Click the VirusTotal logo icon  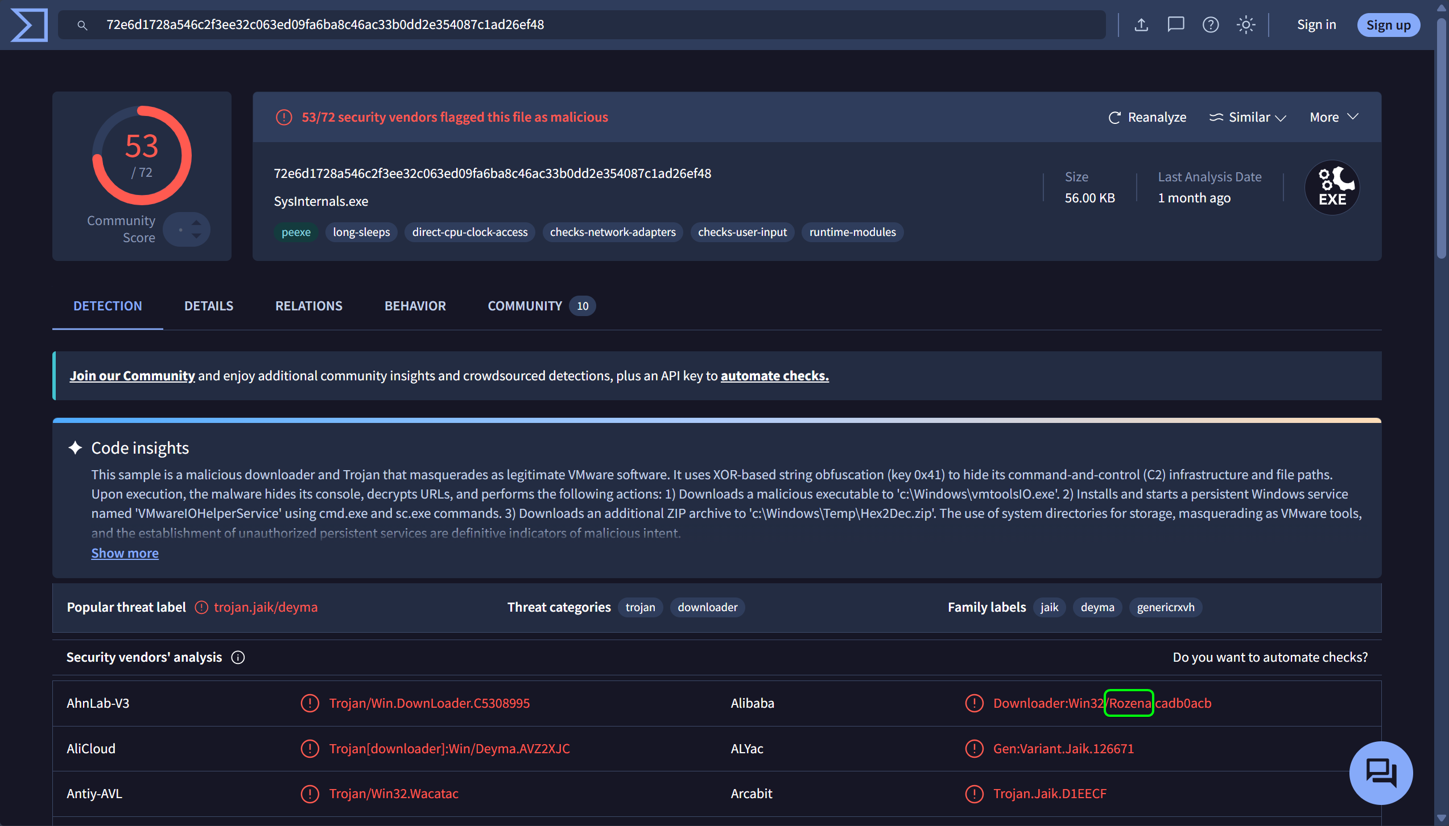pos(29,25)
